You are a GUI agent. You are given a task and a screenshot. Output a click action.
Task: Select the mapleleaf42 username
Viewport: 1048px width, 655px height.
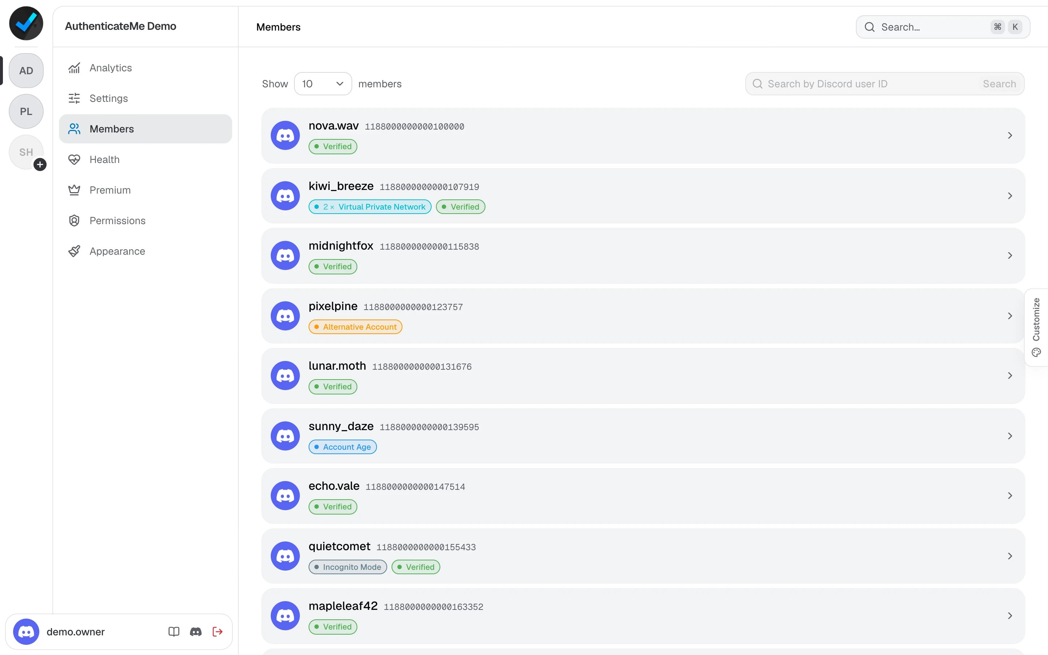343,606
